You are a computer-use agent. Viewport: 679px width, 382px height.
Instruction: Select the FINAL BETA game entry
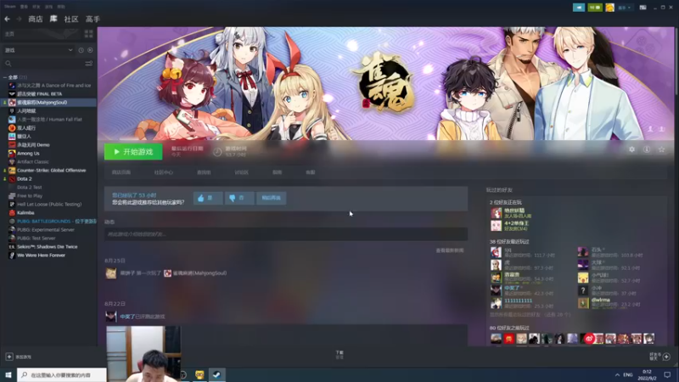[39, 94]
